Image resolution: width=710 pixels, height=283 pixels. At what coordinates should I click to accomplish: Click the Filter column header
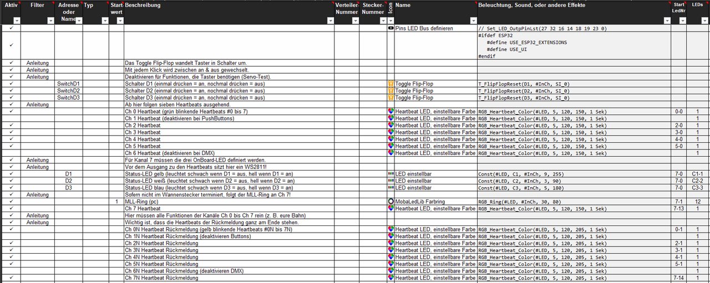tap(37, 6)
